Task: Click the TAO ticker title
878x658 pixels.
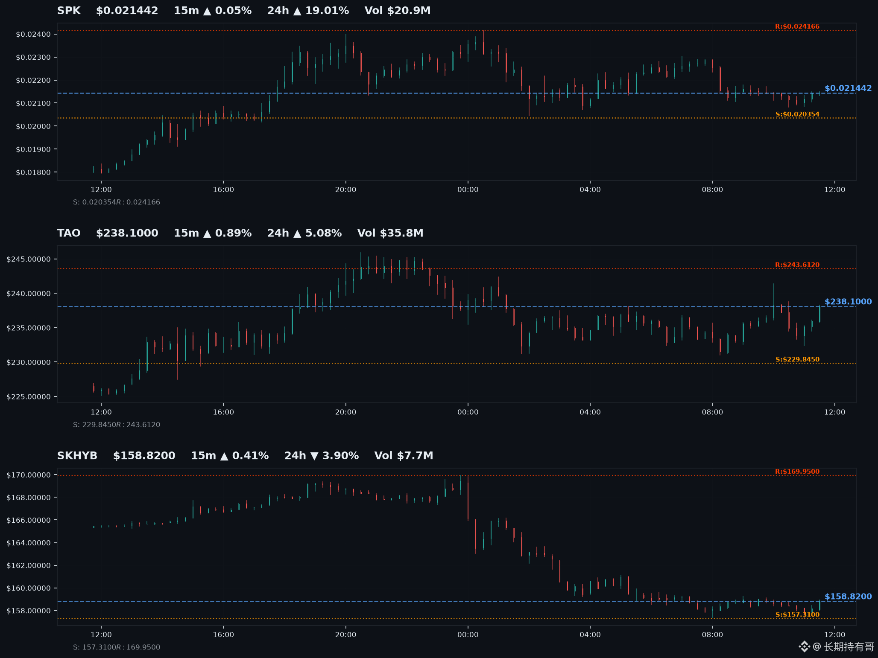Action: tap(69, 233)
